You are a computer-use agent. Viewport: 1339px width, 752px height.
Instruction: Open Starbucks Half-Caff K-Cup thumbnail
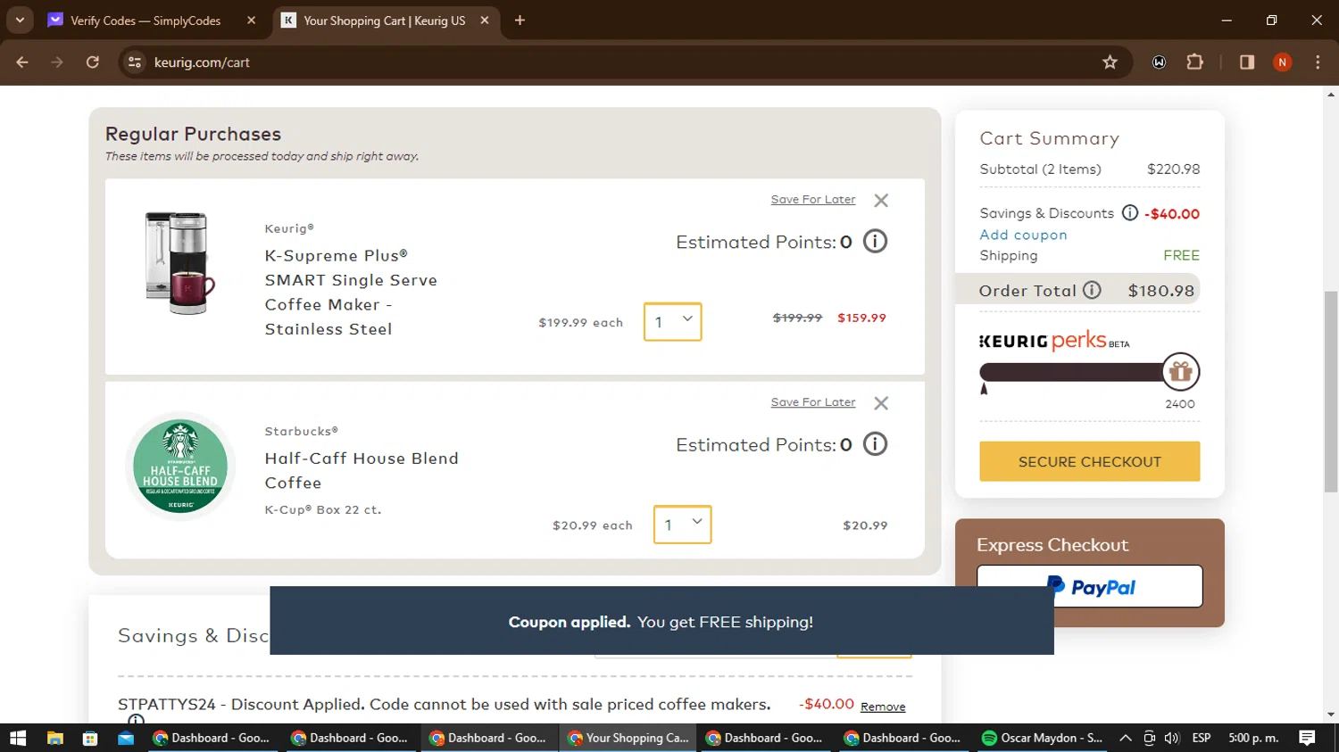click(180, 466)
